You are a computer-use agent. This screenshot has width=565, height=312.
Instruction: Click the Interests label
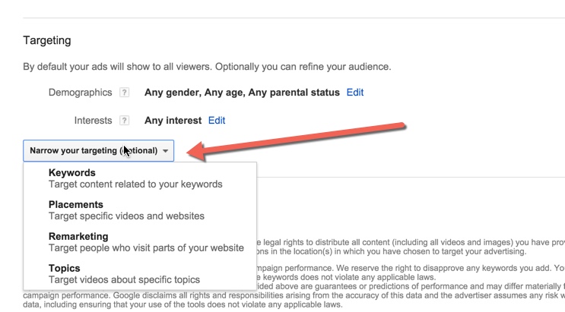(x=93, y=120)
